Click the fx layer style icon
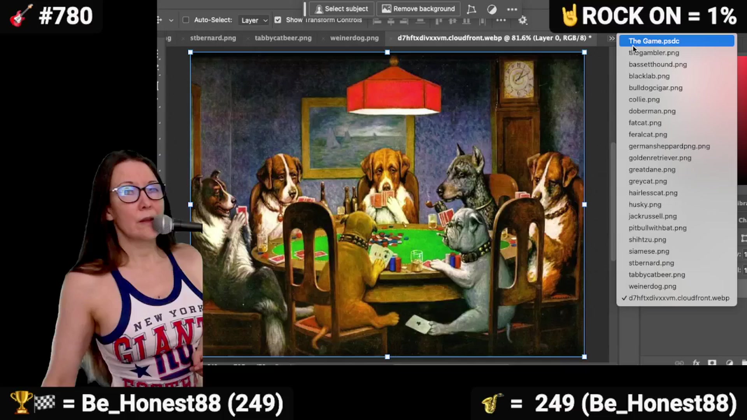 pos(696,362)
